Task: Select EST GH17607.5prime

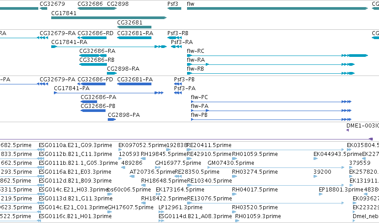Action: pos(130,207)
